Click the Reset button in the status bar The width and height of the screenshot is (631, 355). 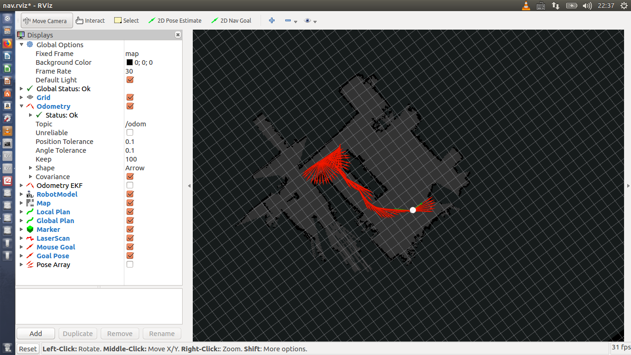pos(27,349)
